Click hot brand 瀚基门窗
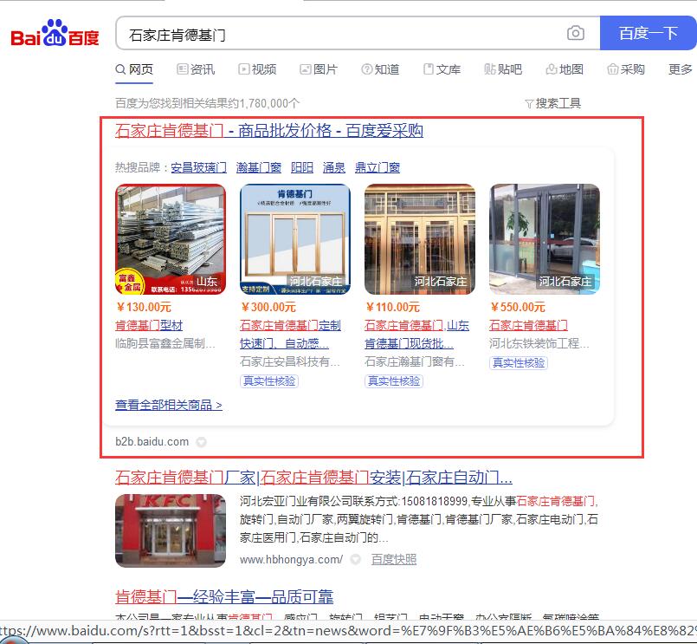The height and width of the screenshot is (644, 697). (259, 168)
